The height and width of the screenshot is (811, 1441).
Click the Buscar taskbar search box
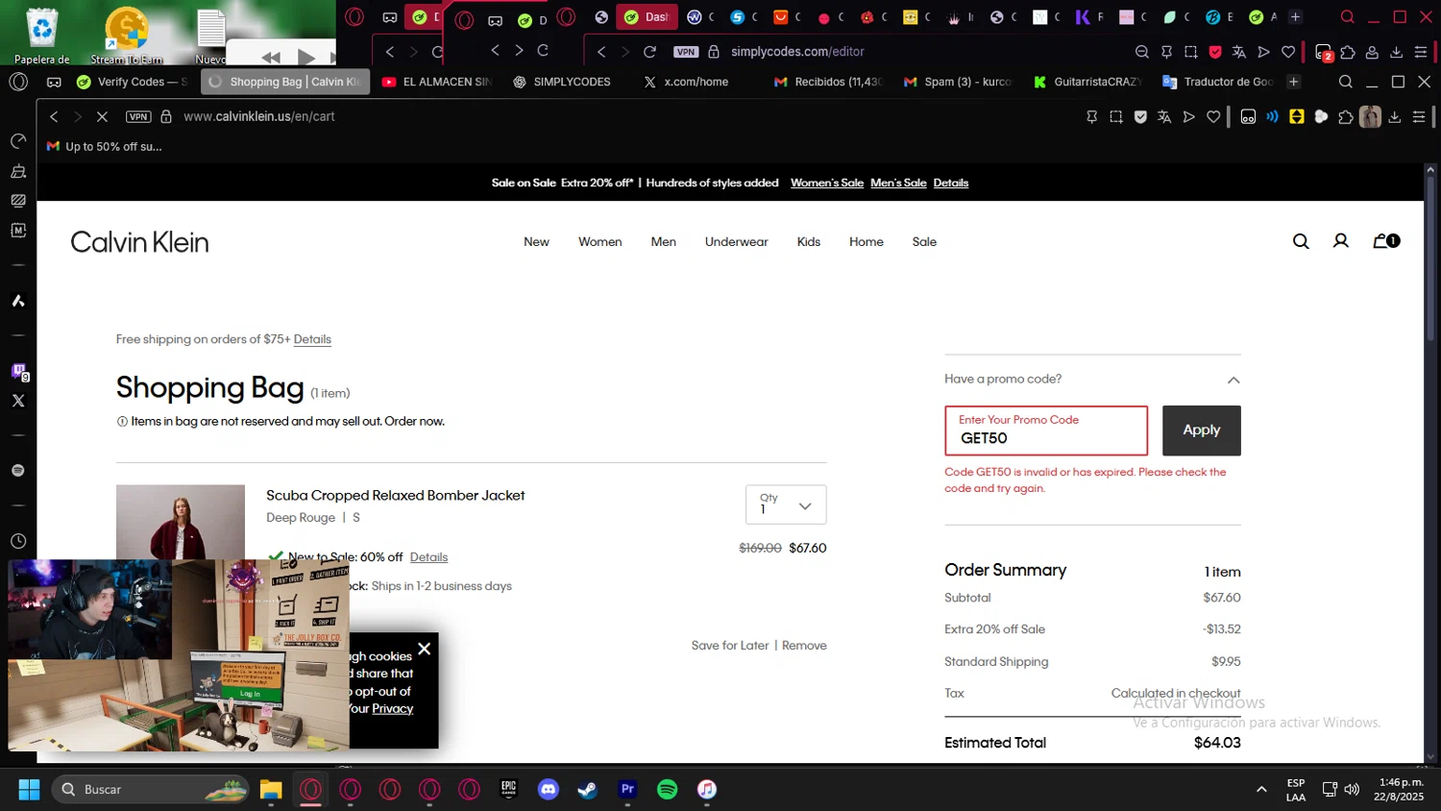click(152, 789)
